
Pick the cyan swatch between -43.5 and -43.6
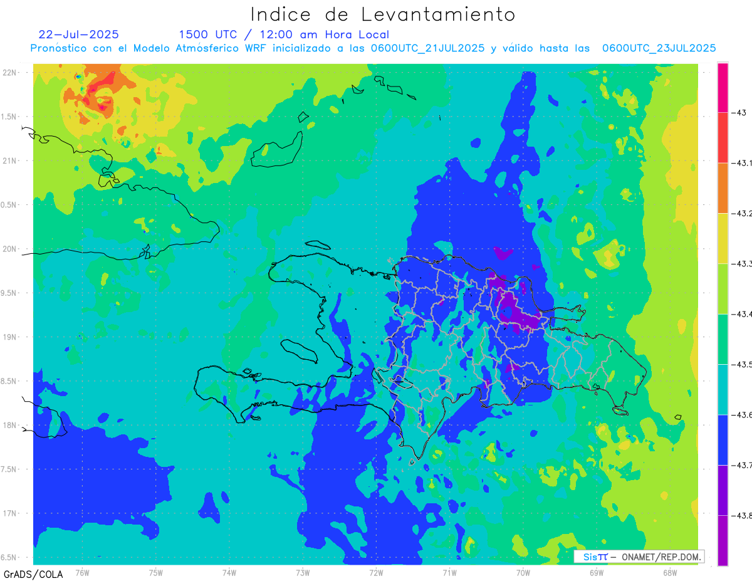(x=723, y=389)
